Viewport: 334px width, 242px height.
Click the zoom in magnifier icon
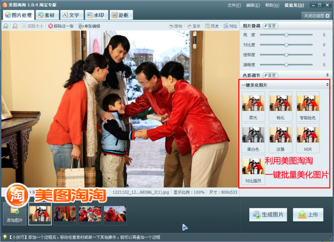coord(6,26)
